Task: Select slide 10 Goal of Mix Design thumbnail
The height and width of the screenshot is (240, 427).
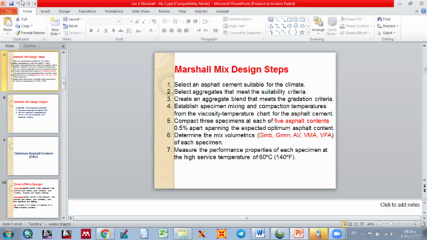Action: (33, 199)
